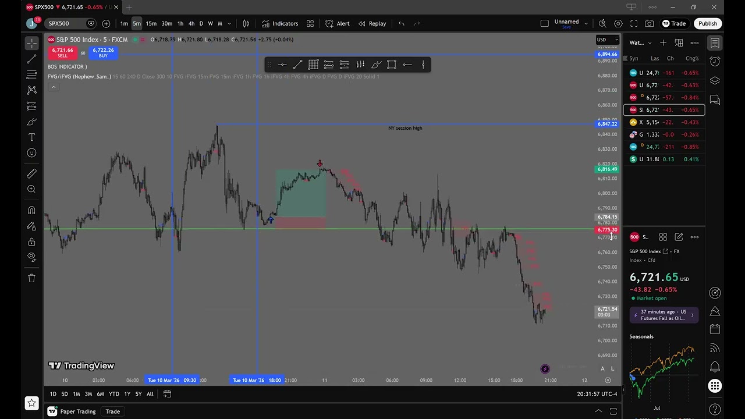This screenshot has width=745, height=419.
Task: Open favorites star toolbar at bottom left
Action: [31, 403]
